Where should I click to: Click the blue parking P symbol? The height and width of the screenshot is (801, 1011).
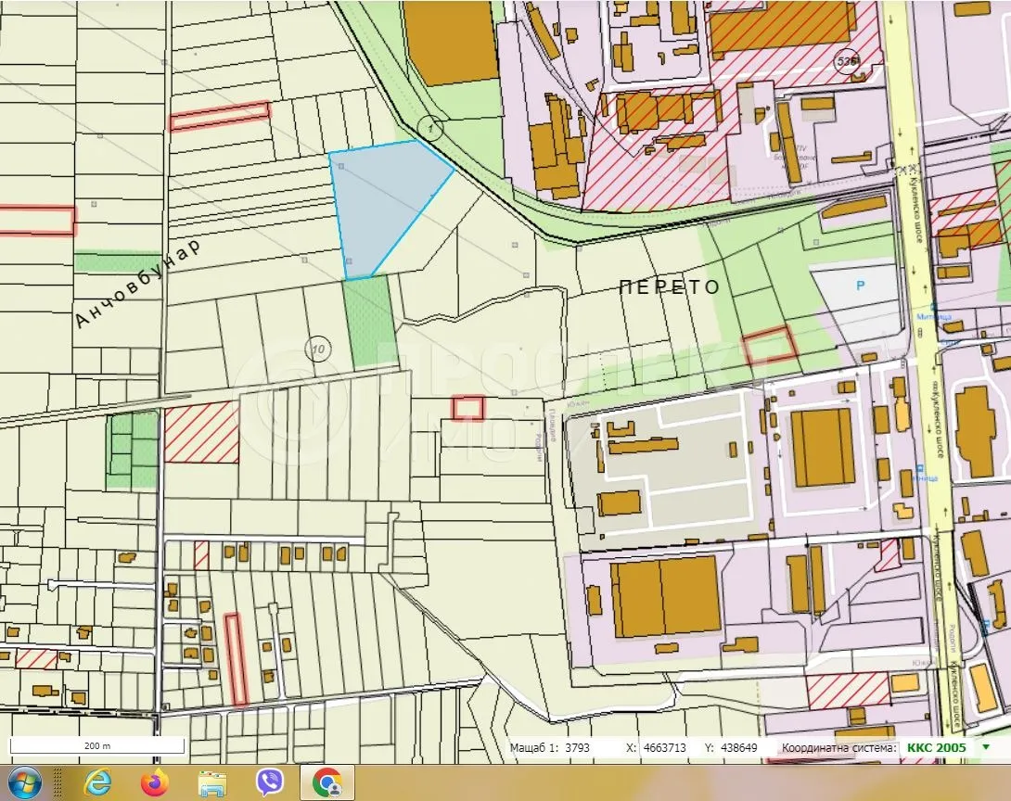860,286
